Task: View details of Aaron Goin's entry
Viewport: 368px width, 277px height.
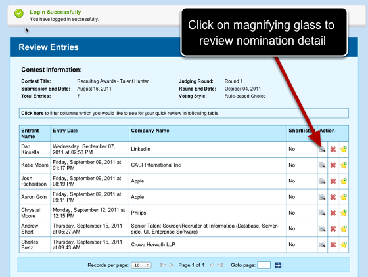Action: (322, 197)
